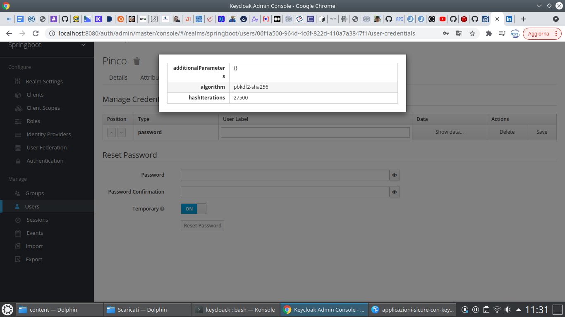565x317 pixels.
Task: Expand hidden system tray icons
Action: click(518, 310)
